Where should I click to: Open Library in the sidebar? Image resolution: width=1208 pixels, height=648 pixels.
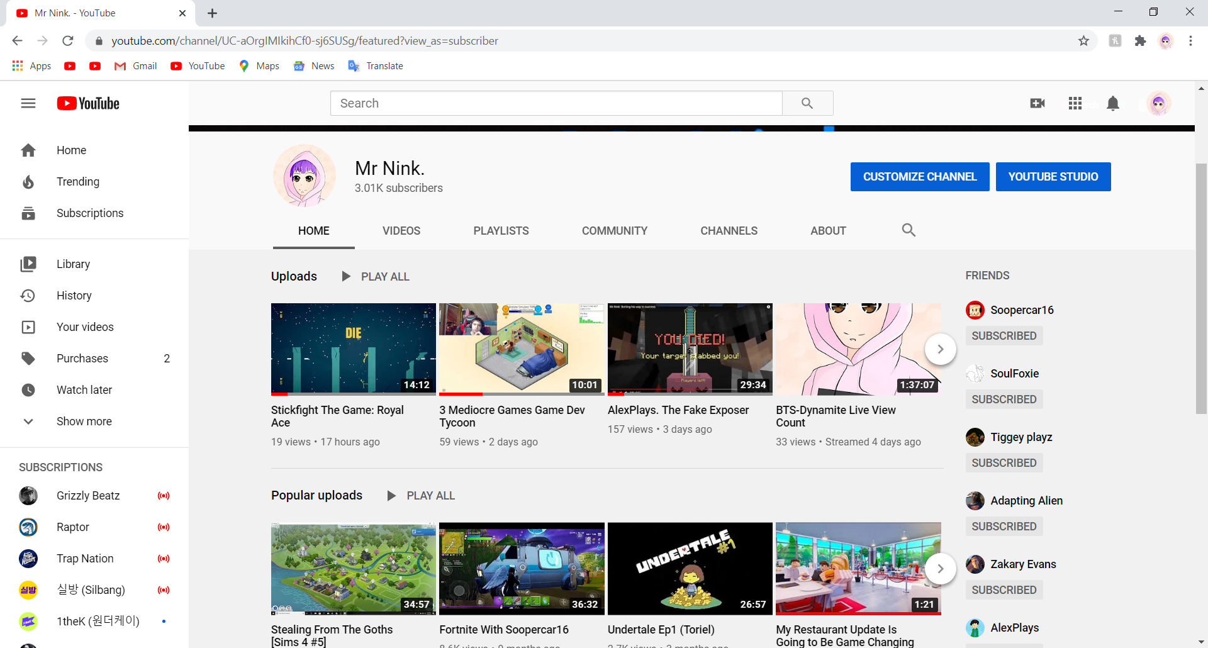(94, 264)
